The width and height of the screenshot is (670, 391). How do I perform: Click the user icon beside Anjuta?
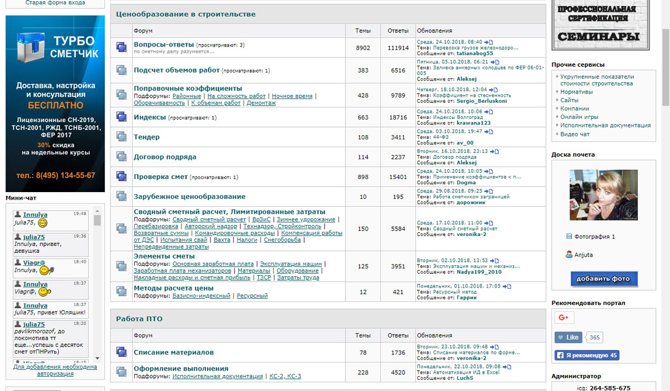569,255
